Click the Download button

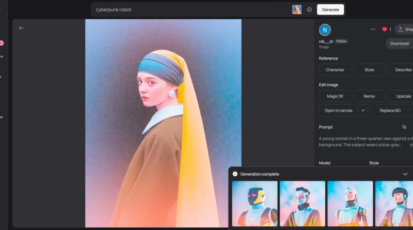399,43
